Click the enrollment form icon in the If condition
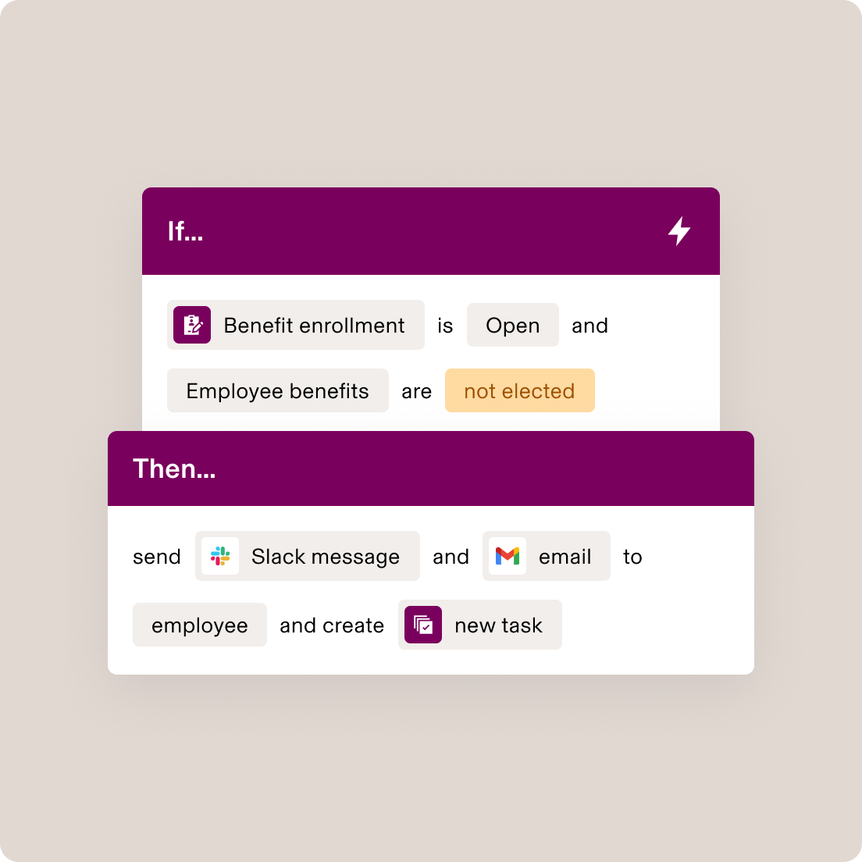 (x=191, y=324)
